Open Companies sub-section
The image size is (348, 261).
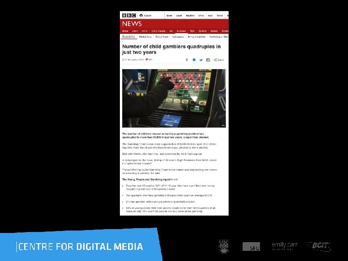(178, 37)
